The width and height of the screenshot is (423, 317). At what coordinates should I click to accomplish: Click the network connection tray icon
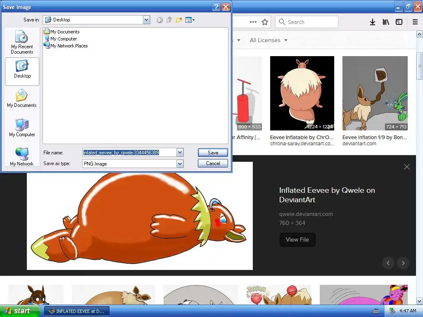tap(392, 311)
